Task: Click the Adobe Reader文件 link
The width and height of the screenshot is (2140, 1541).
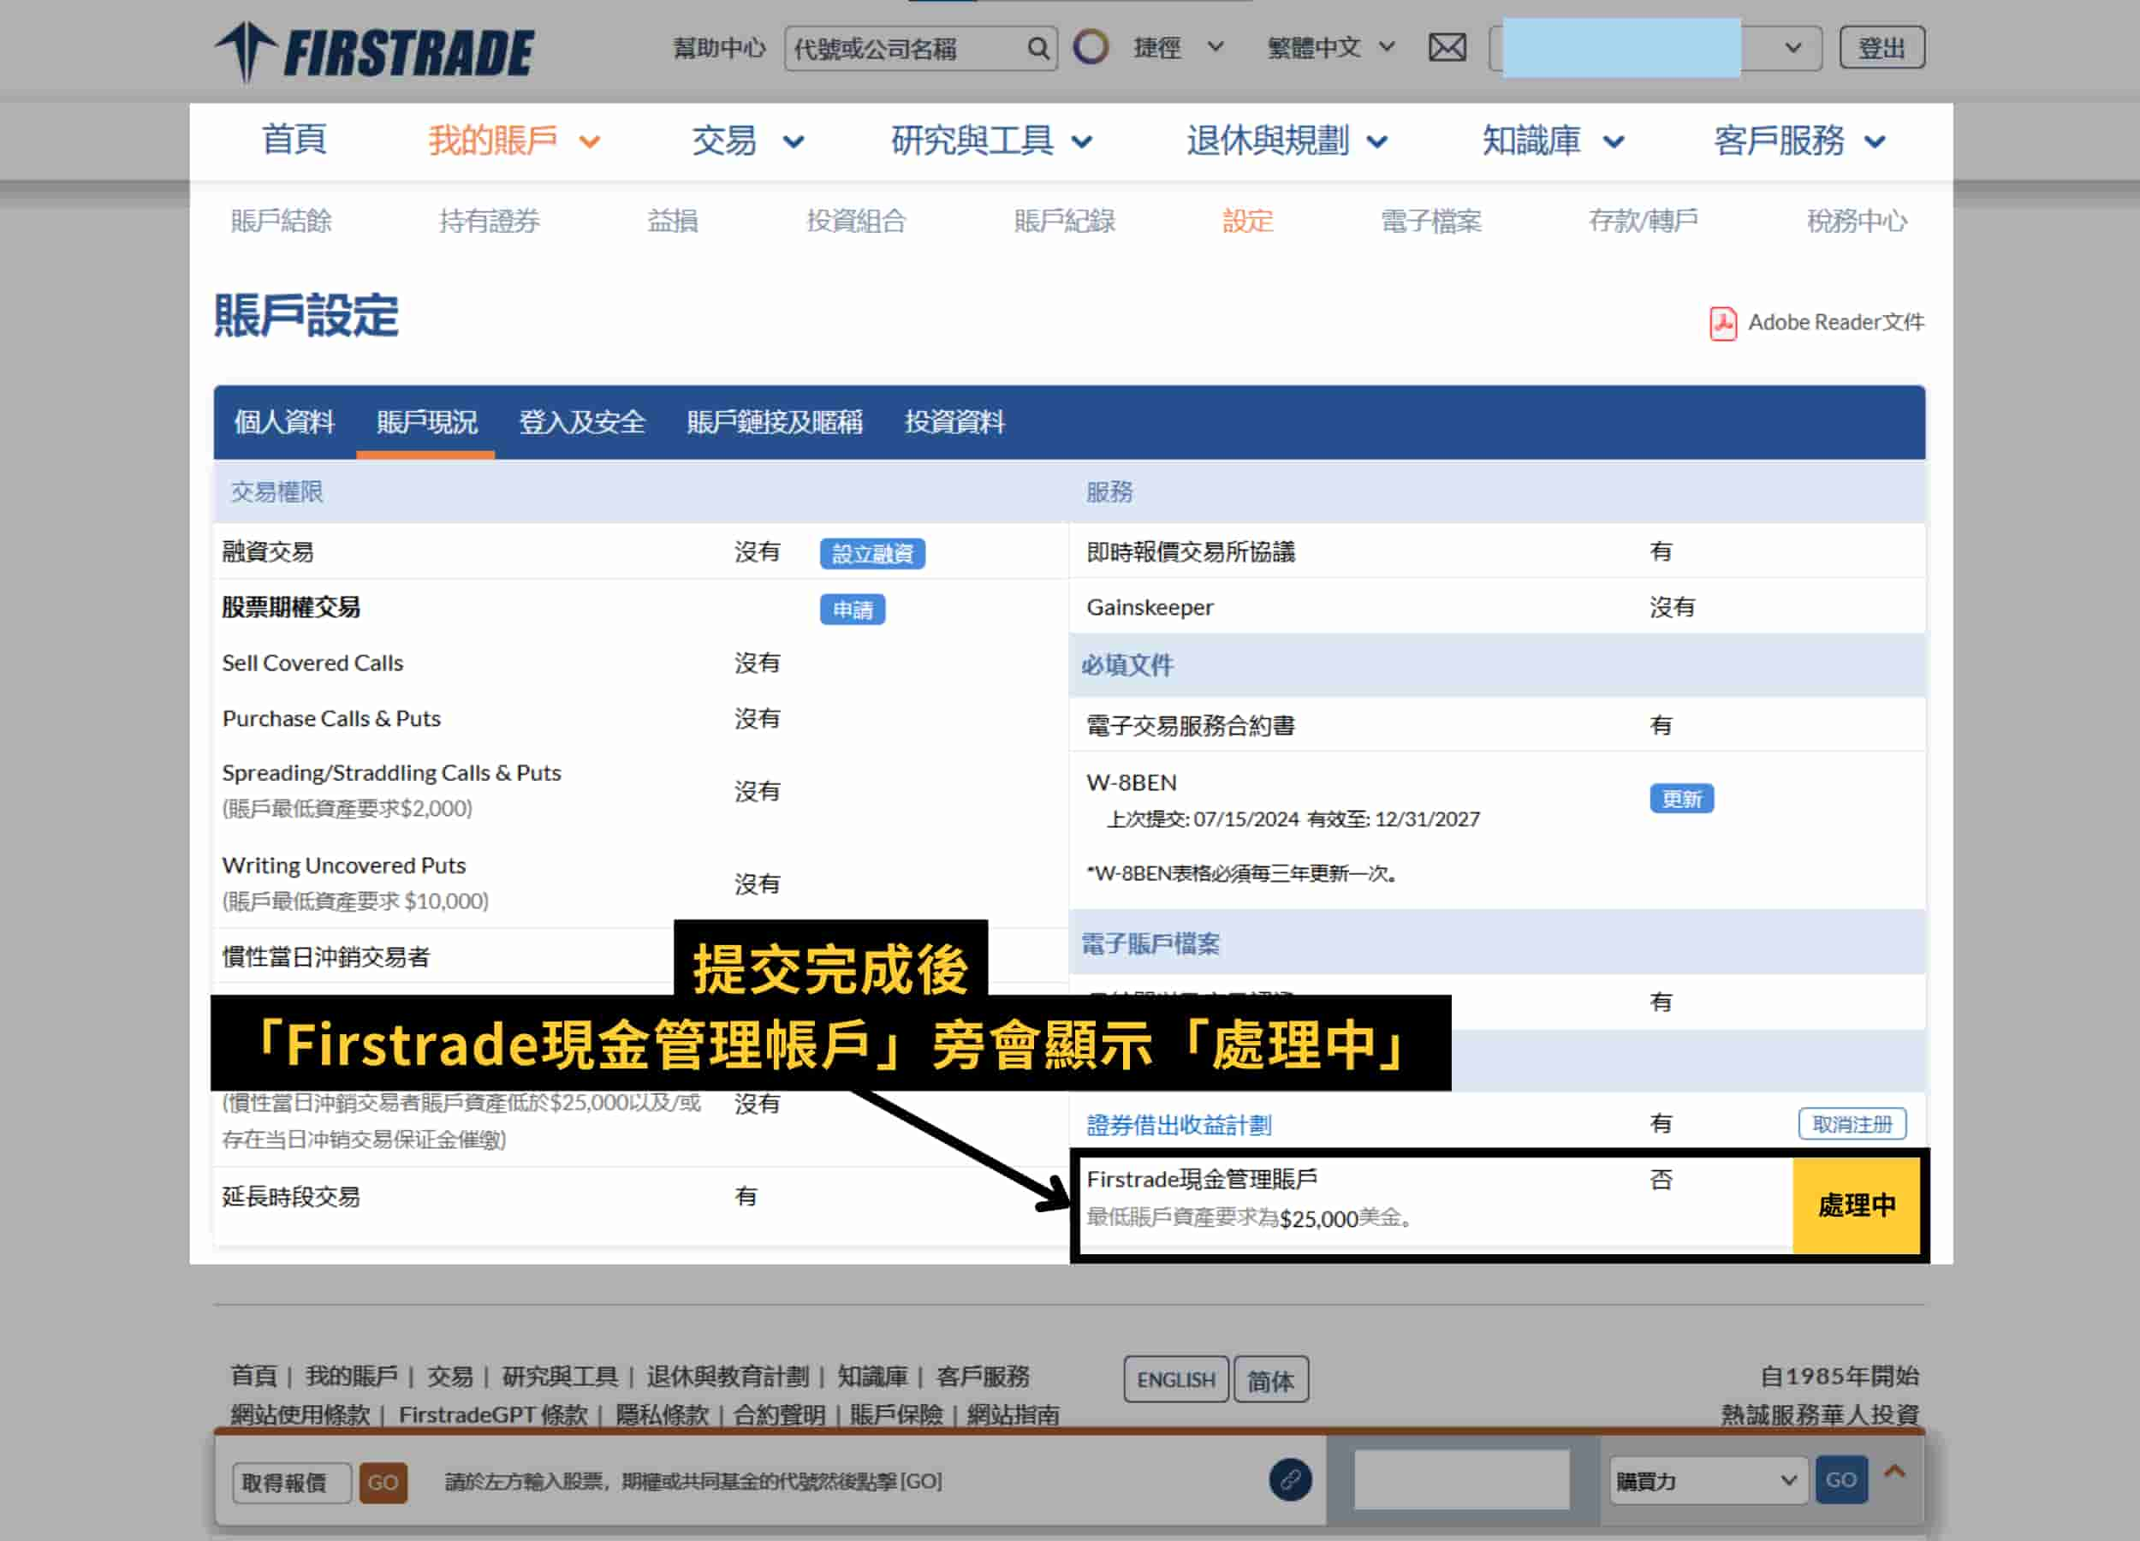Action: (x=1835, y=322)
